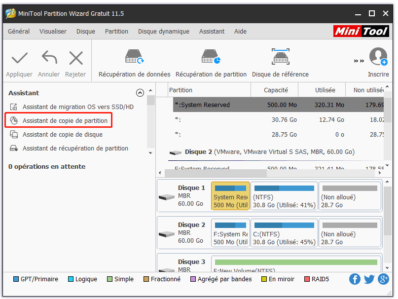Click partition copy assistant icon

(14, 120)
